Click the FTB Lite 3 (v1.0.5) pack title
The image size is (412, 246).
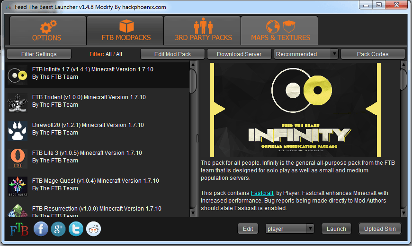pos(87,153)
